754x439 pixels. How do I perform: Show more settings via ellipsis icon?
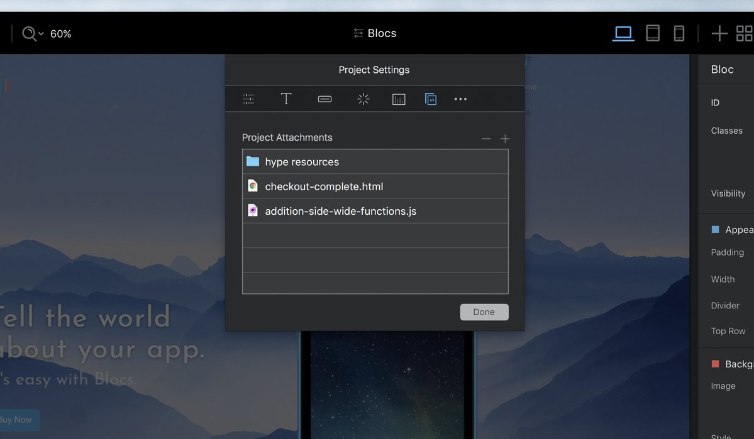pos(460,99)
